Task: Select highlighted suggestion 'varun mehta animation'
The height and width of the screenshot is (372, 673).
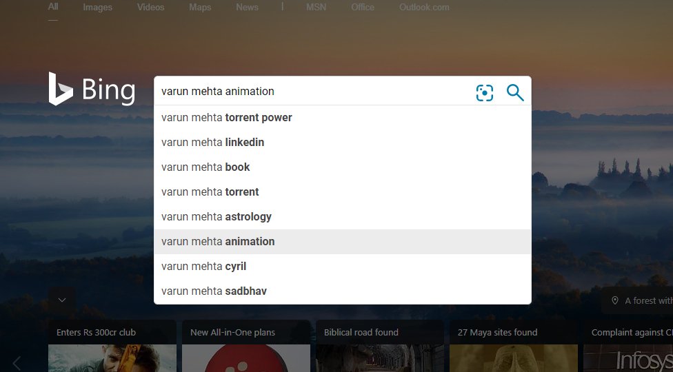Action: [343, 242]
